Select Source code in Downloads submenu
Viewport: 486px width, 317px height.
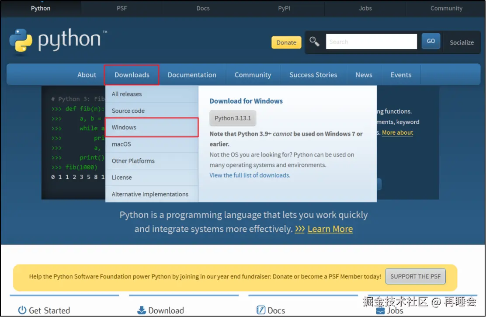pyautogui.click(x=152, y=111)
